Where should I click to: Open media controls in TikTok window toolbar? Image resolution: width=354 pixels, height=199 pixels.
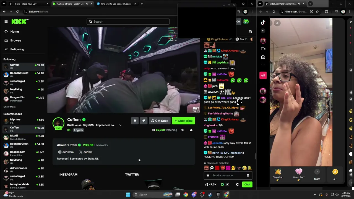(336, 12)
